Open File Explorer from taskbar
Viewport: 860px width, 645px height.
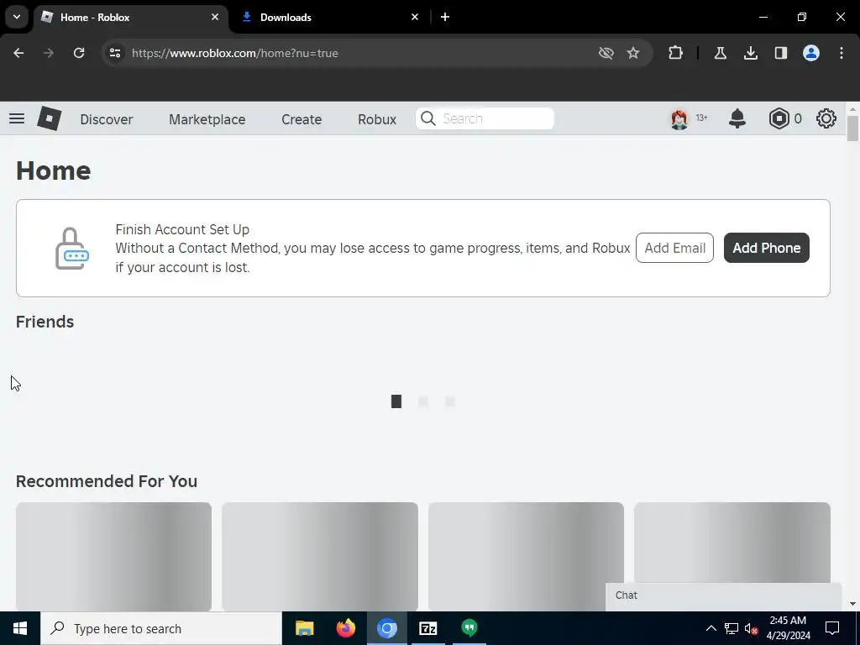point(304,628)
